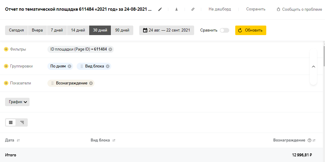
Task: Remove the Page ID 611484 filter chip
Action: coord(110,49)
